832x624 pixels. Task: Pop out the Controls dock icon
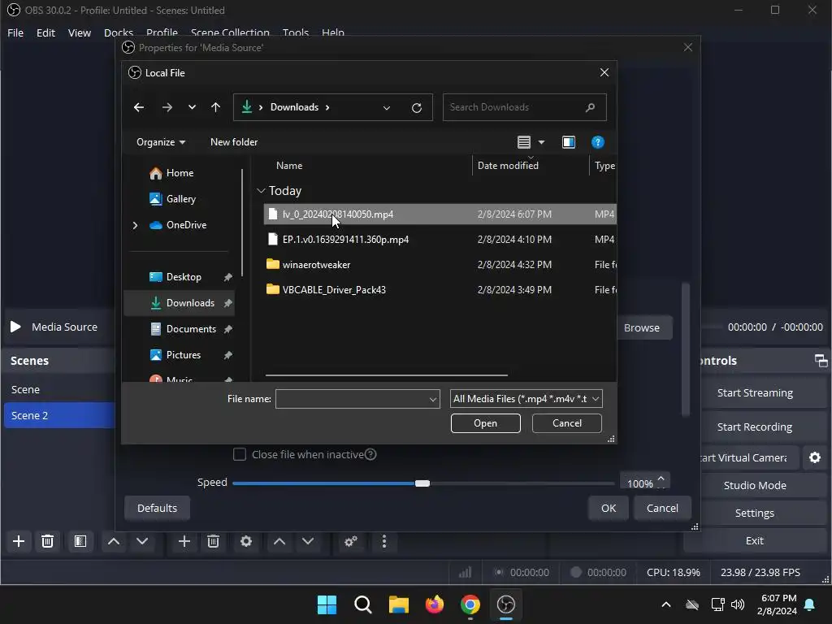tap(821, 361)
